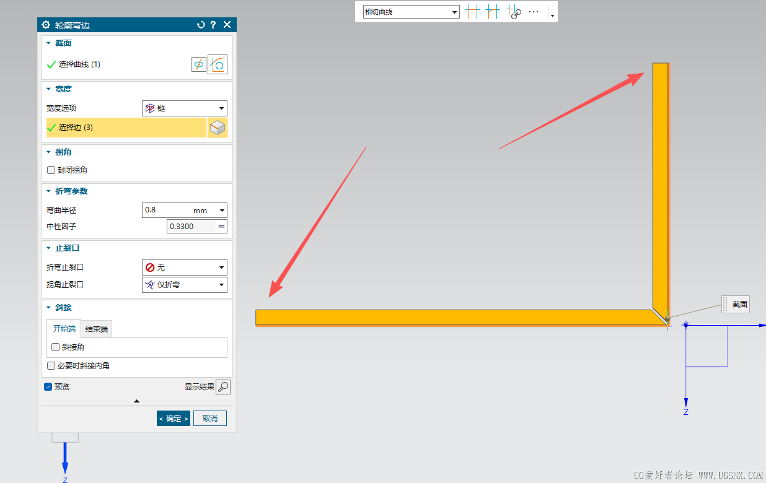Switch to 开始端 tab
Viewport: 766px width, 483px height.
coord(64,329)
